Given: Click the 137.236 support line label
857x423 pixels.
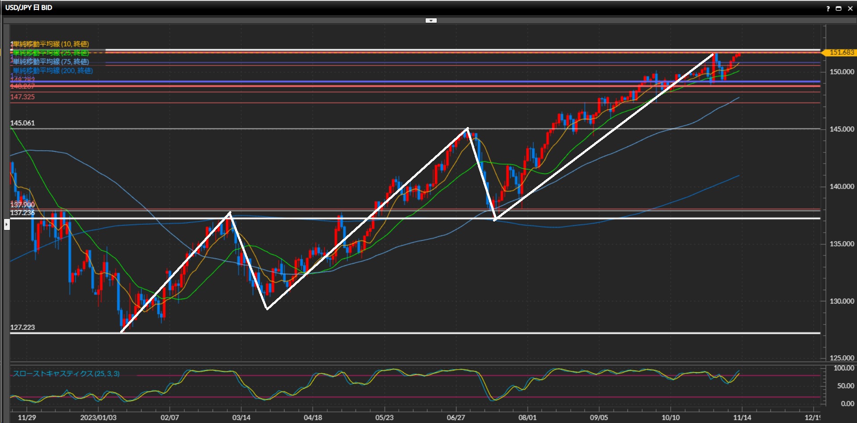Looking at the screenshot, I should pos(22,213).
